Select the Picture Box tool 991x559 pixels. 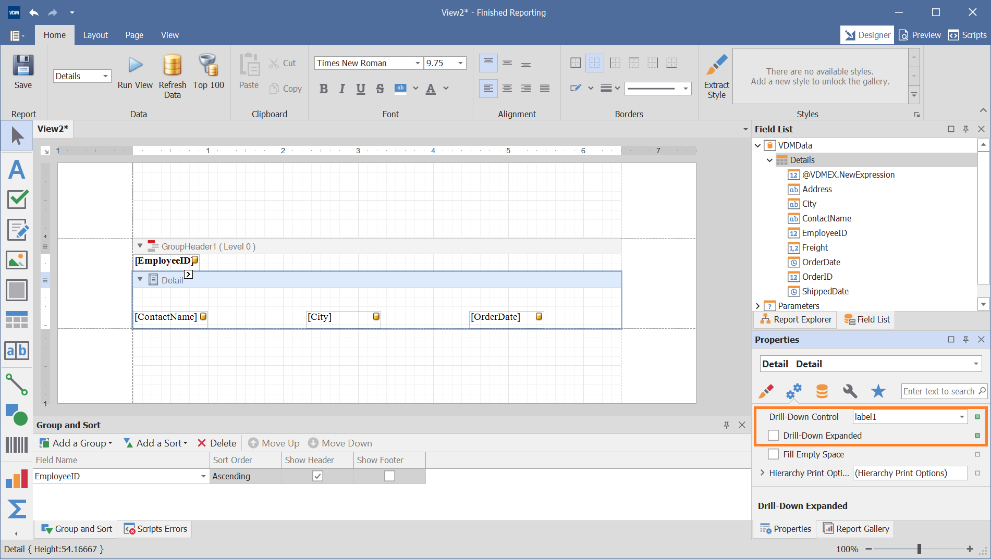point(17,260)
